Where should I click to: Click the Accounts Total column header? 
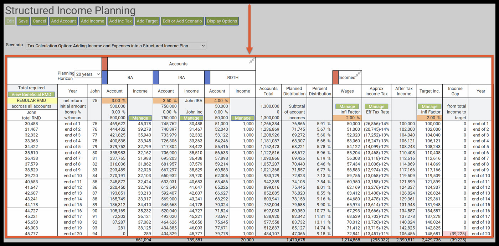(268, 91)
